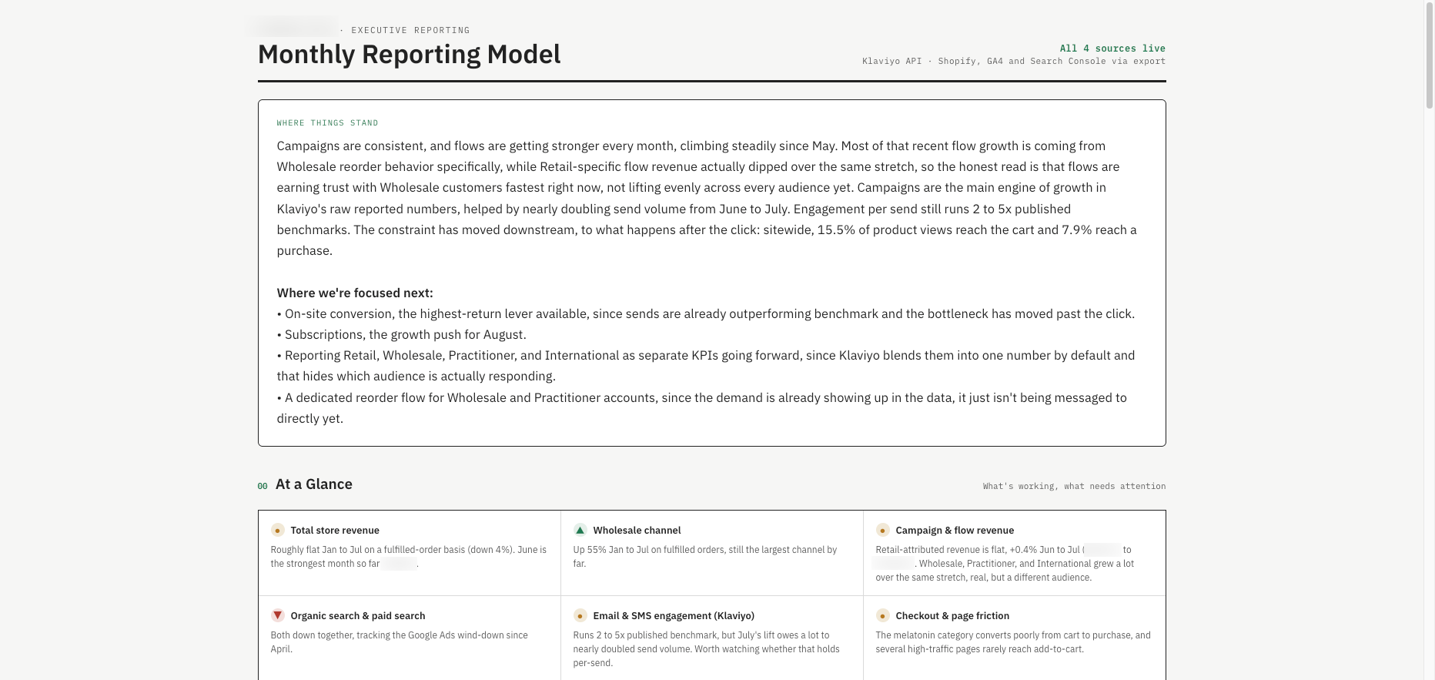
Task: Click the WHERE THINGS STAND label
Action: pyautogui.click(x=327, y=123)
